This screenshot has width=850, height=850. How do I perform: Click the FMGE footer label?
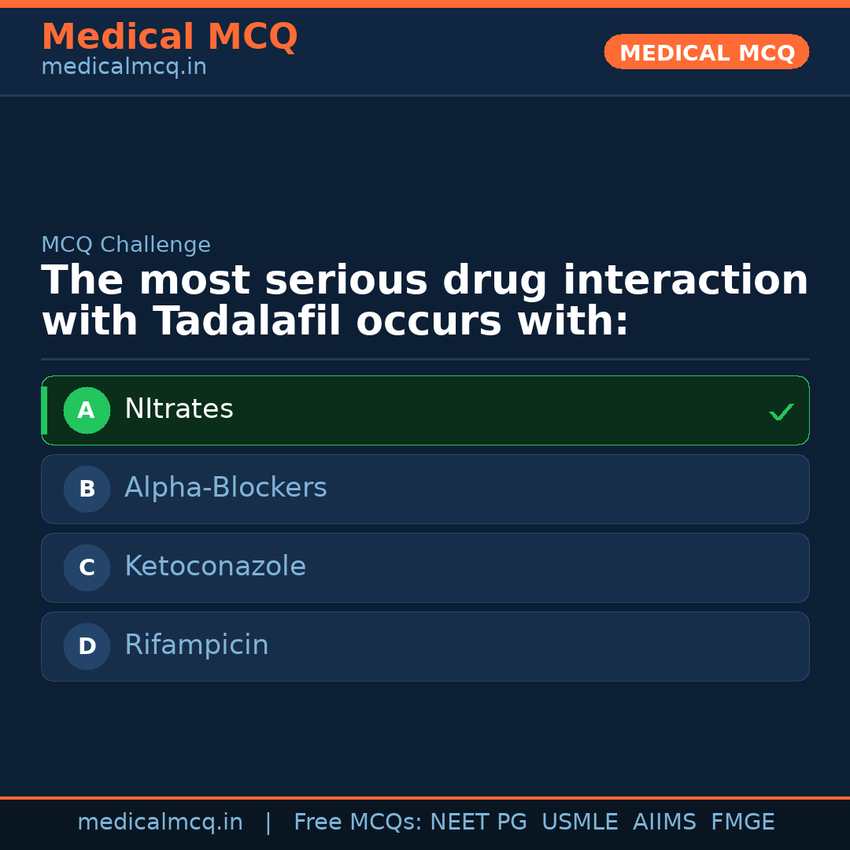pyautogui.click(x=742, y=822)
